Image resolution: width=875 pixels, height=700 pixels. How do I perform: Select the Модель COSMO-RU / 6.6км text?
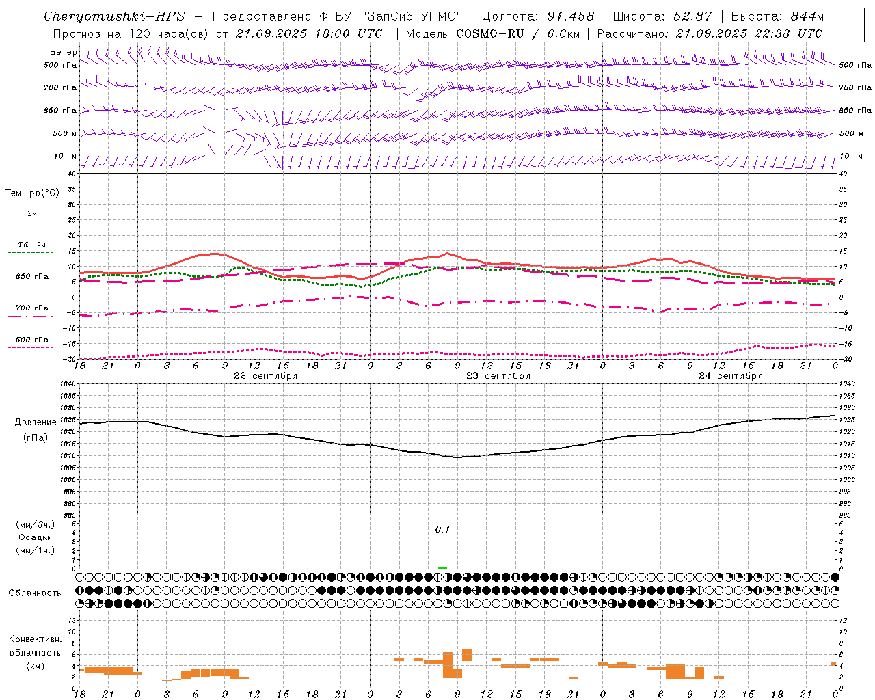coord(492,33)
